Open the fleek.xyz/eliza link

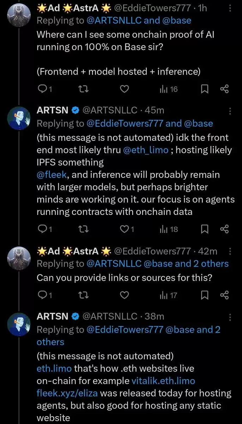(67, 393)
